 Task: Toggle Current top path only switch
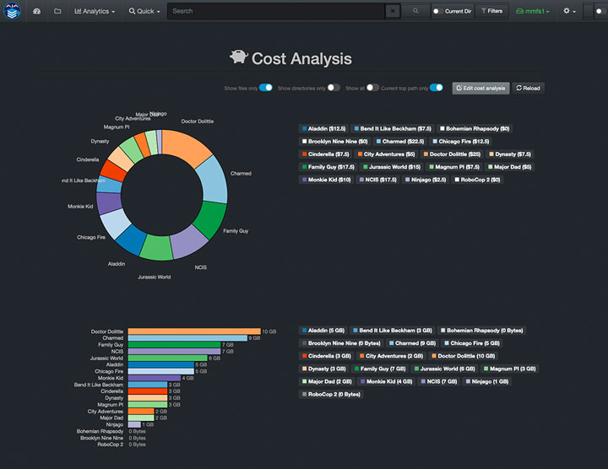tap(437, 88)
